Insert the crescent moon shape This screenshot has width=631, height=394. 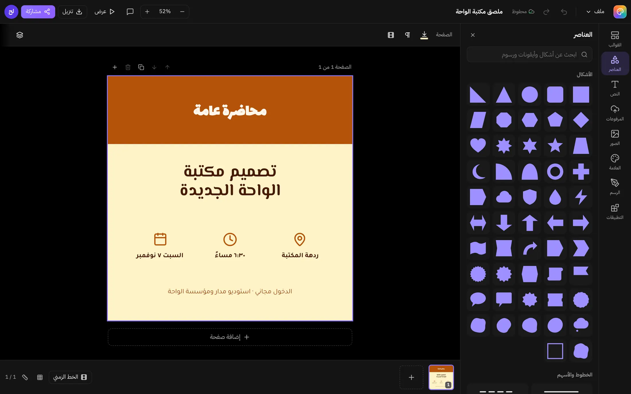478,171
